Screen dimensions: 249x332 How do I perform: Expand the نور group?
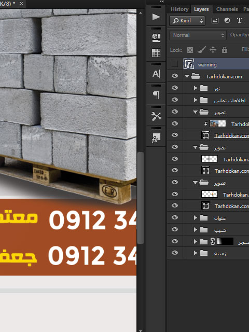[195, 88]
